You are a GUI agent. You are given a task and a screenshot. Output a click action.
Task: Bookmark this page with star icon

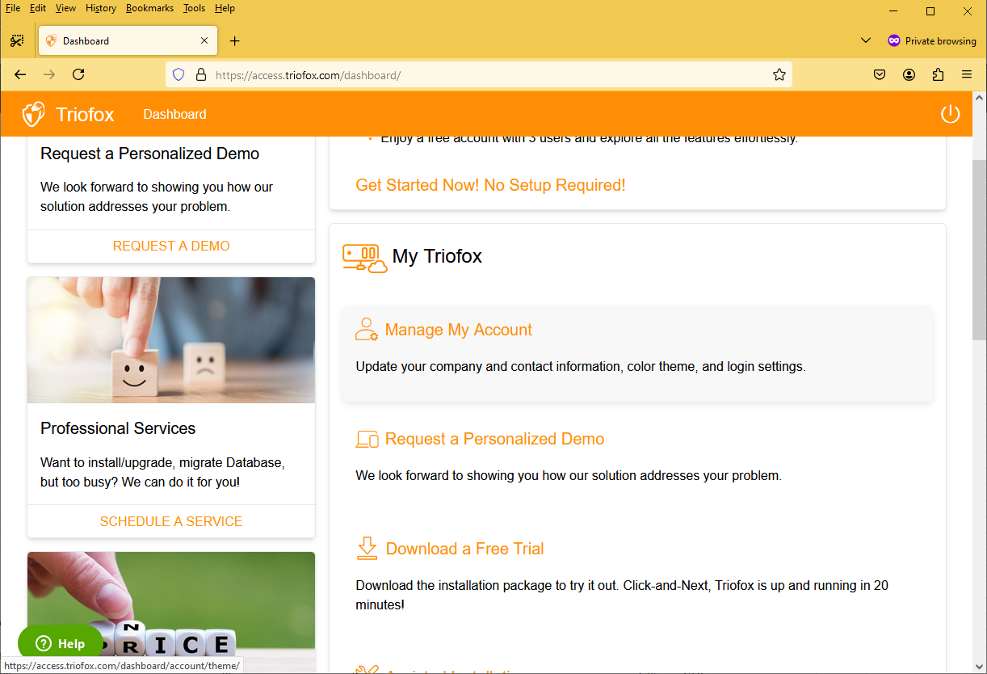click(779, 74)
